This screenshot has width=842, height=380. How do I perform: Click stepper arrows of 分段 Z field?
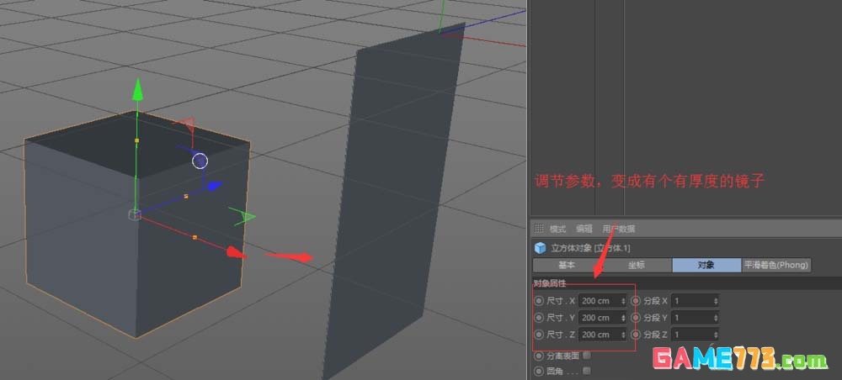pos(716,335)
